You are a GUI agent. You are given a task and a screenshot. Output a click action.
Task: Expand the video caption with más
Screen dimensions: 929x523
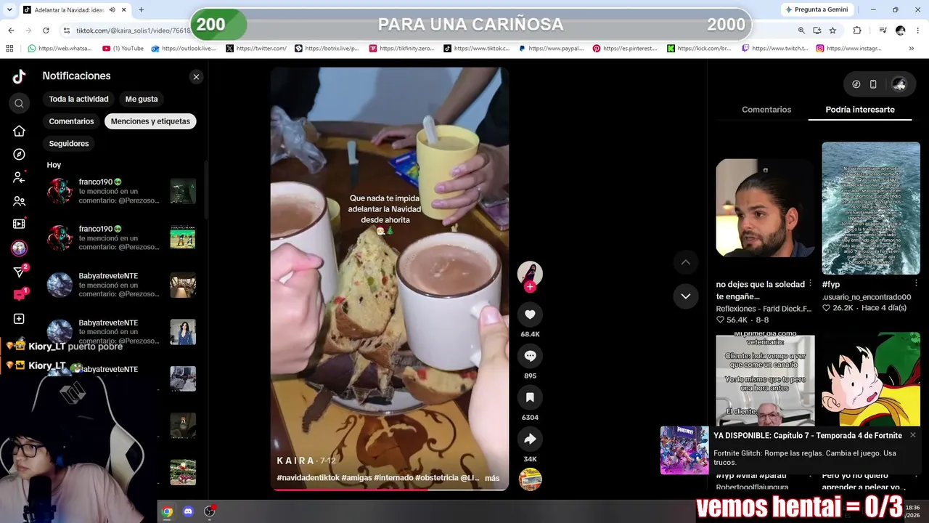[492, 478]
